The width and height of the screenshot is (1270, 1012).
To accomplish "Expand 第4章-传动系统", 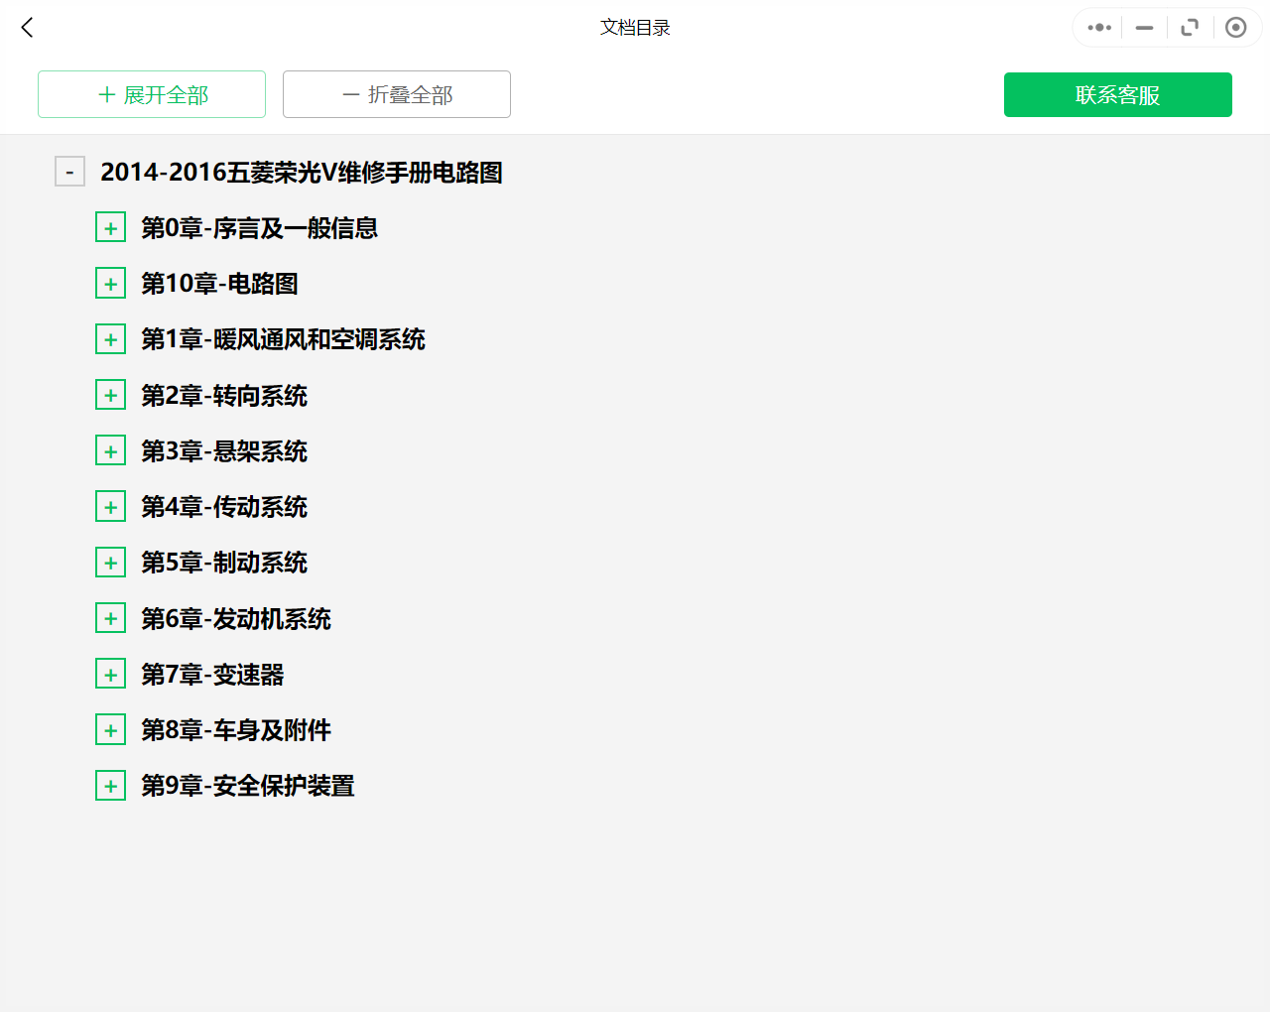I will [110, 505].
